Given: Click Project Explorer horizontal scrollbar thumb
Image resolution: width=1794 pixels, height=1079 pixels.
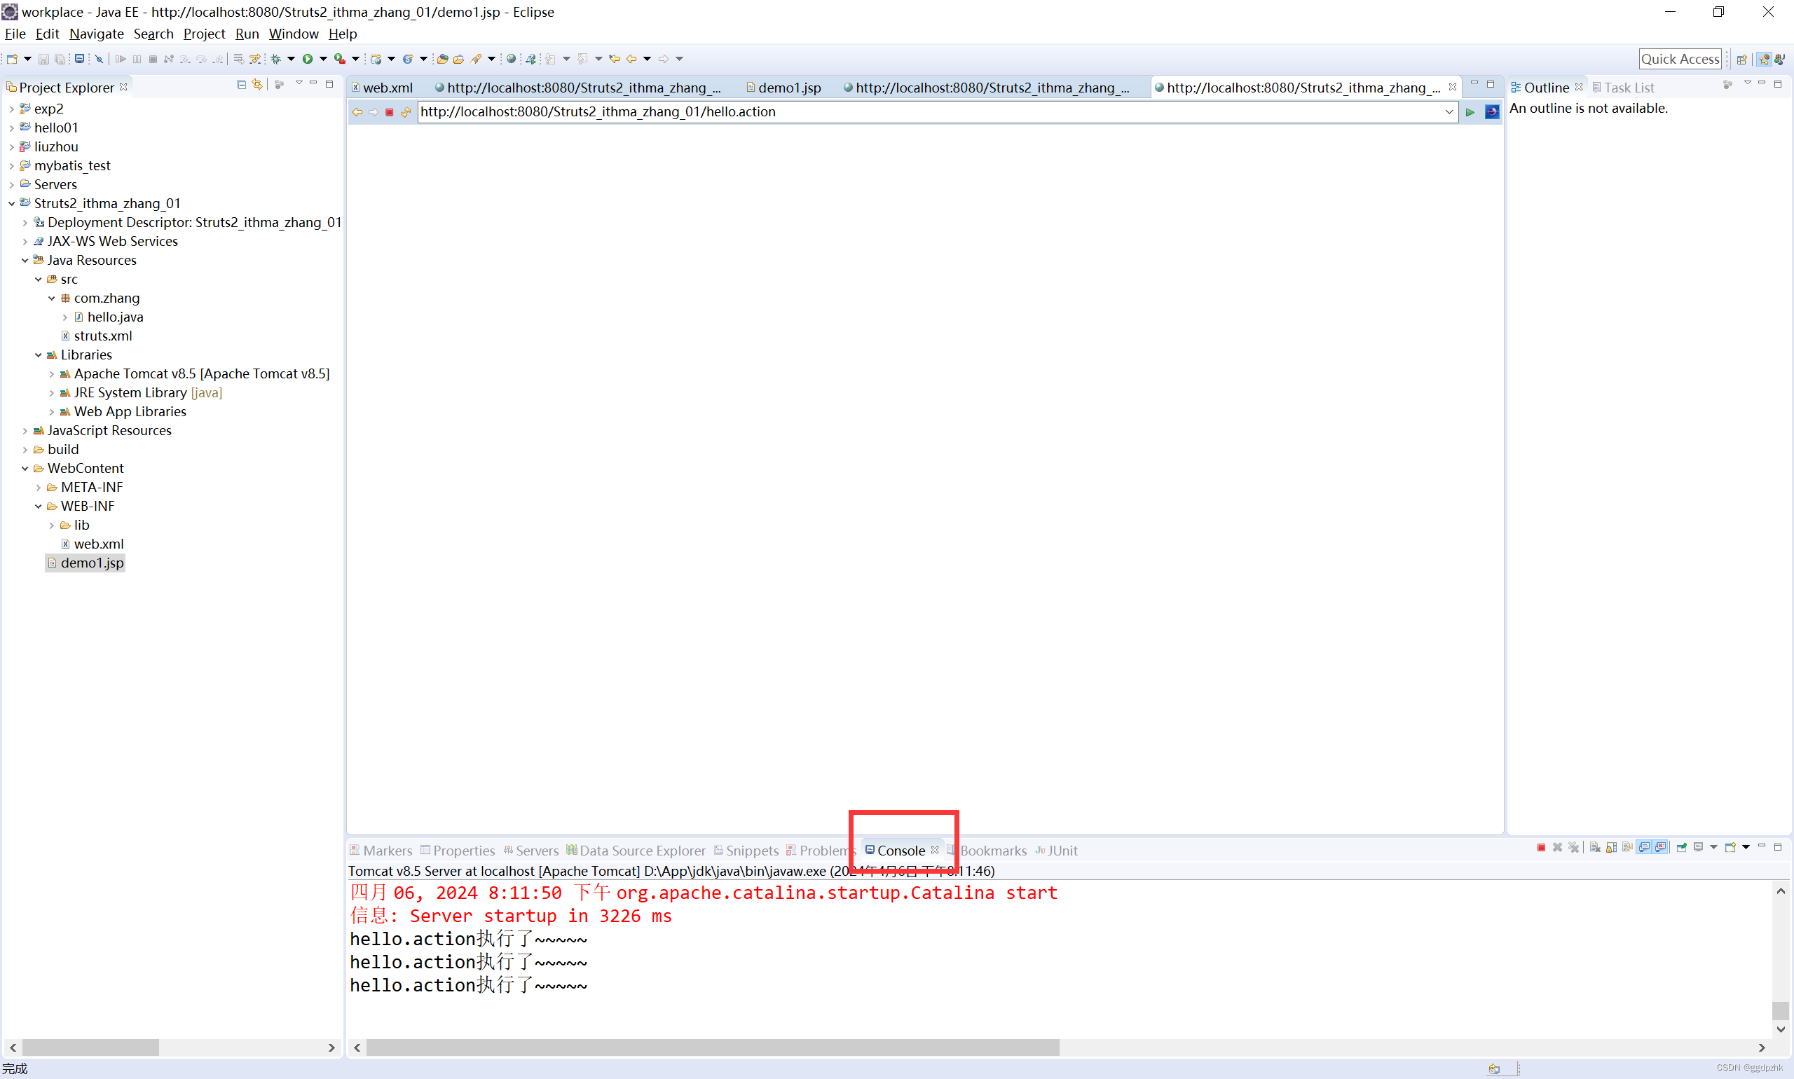Looking at the screenshot, I should click(x=91, y=1047).
